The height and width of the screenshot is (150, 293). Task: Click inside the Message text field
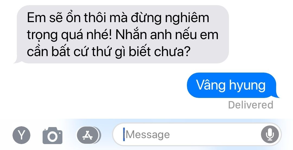click(x=197, y=135)
